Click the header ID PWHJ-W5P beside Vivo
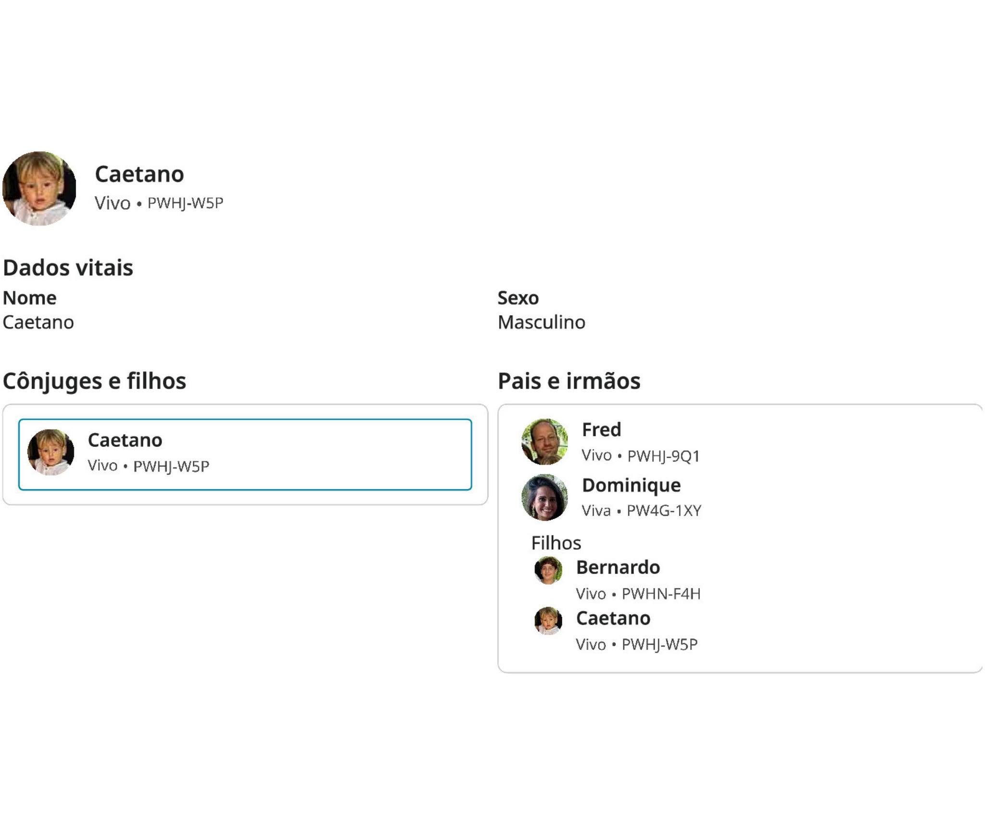Viewport: 985px width, 826px height. pyautogui.click(x=185, y=203)
